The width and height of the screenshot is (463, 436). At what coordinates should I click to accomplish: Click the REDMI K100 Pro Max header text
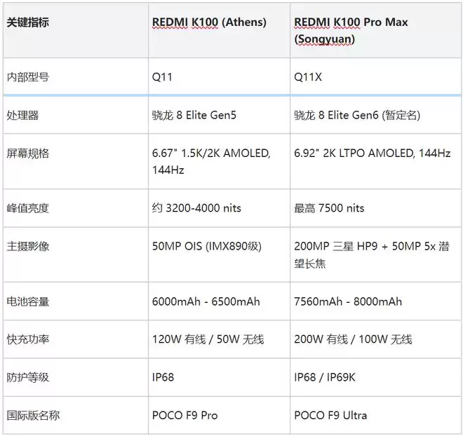click(351, 22)
